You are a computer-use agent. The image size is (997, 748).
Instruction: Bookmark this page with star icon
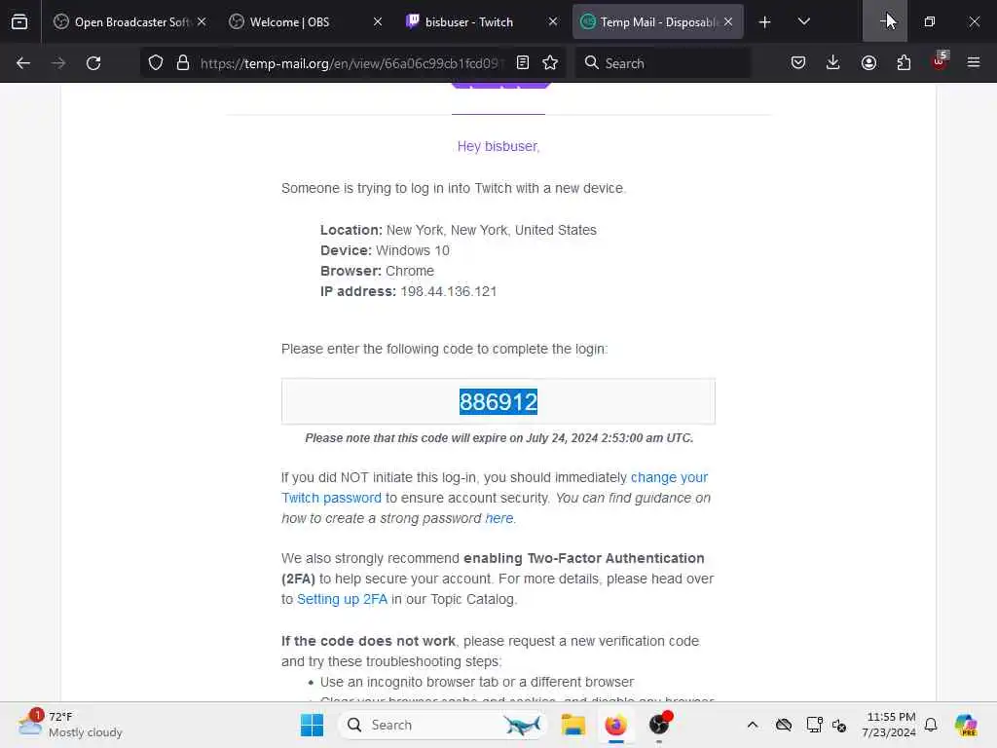(x=550, y=63)
